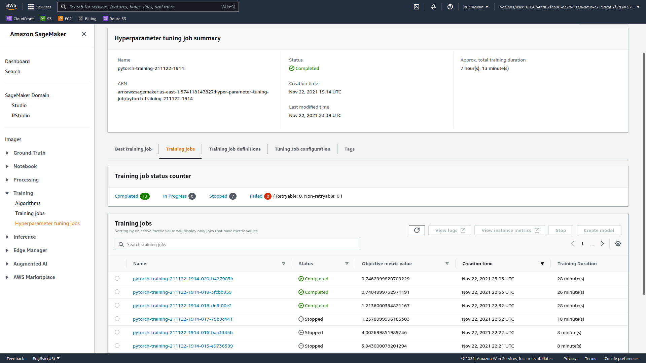646x363 pixels.
Task: Open pytorch-training-211122-1914-019-3fcbb959 job link
Action: coord(182,292)
